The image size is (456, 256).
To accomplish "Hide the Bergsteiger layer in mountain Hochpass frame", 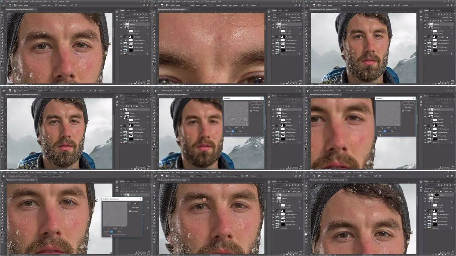I will pyautogui.click(x=273, y=126).
